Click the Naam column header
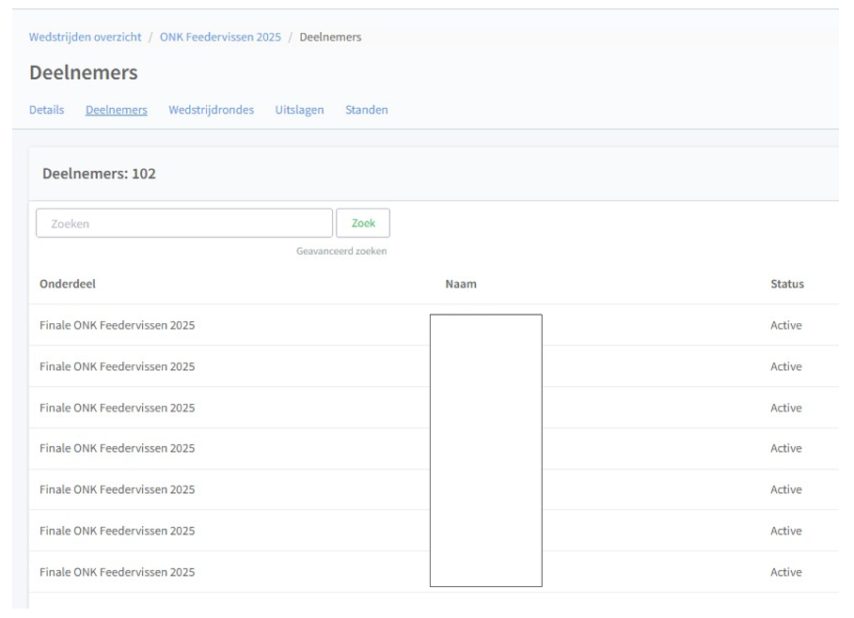Viewport: 854px width, 618px height. point(461,284)
